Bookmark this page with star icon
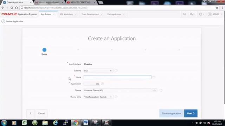The image size is (225, 126). pyautogui.click(x=217, y=8)
